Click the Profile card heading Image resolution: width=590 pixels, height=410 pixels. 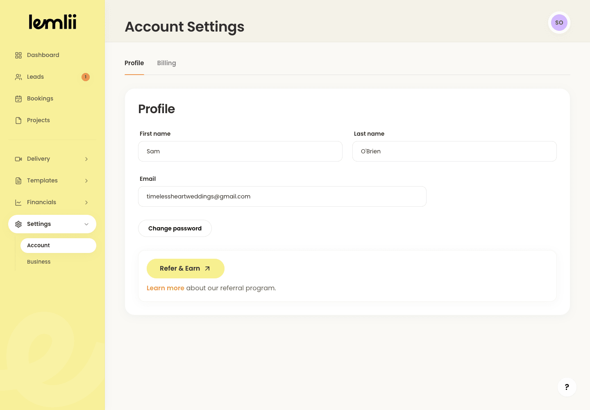point(157,109)
